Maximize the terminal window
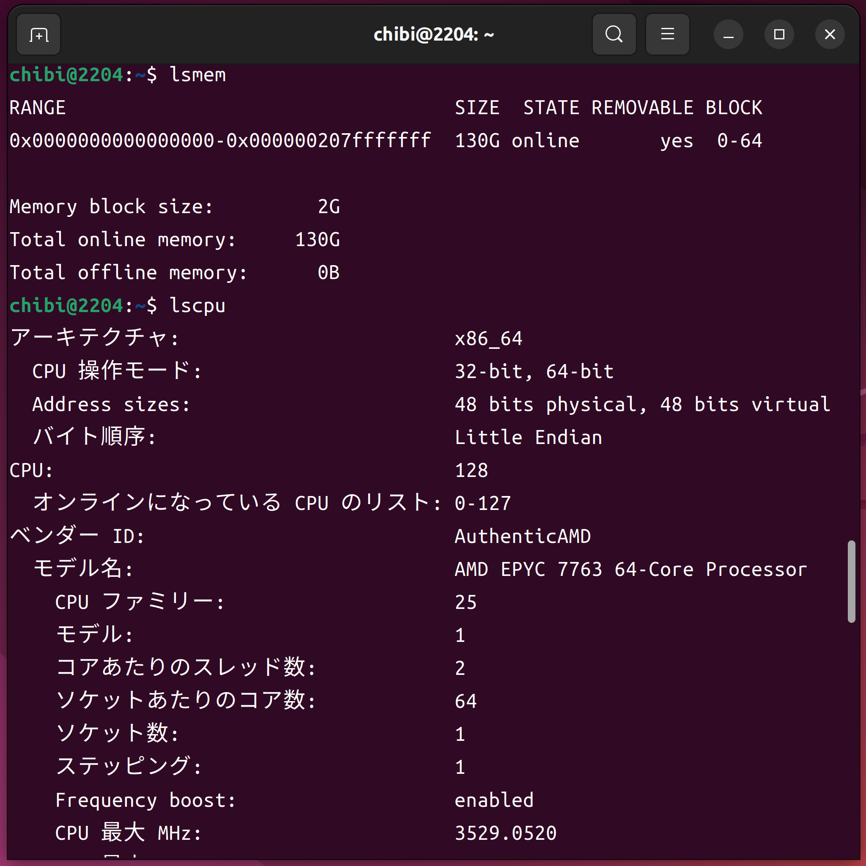866x866 pixels. [779, 35]
